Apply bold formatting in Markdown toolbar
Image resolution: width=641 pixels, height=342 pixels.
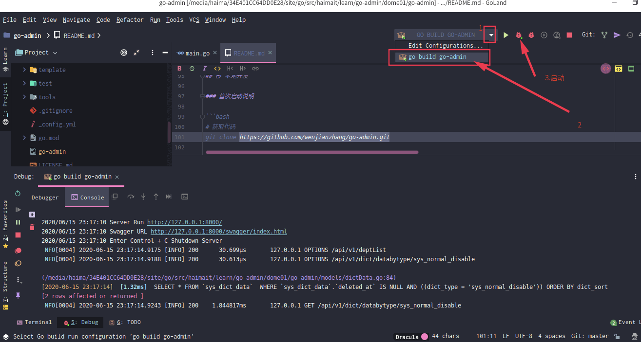pyautogui.click(x=179, y=69)
